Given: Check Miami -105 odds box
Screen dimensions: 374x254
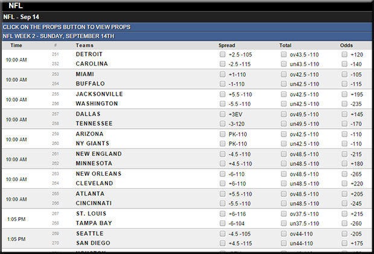Looking at the screenshot, I should tap(344, 75).
